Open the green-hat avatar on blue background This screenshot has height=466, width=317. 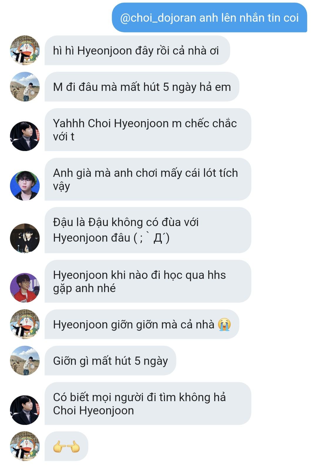(25, 186)
